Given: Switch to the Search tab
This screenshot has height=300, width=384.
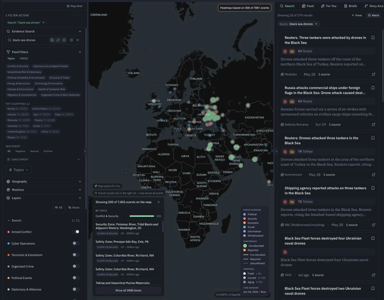Looking at the screenshot, I should pyautogui.click(x=287, y=6).
